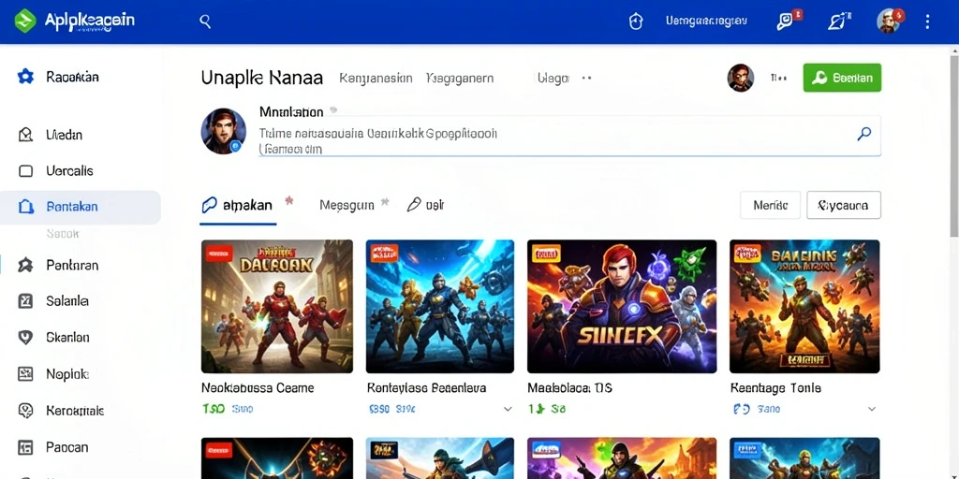Select the almakan tab
959x479 pixels.
point(238,205)
